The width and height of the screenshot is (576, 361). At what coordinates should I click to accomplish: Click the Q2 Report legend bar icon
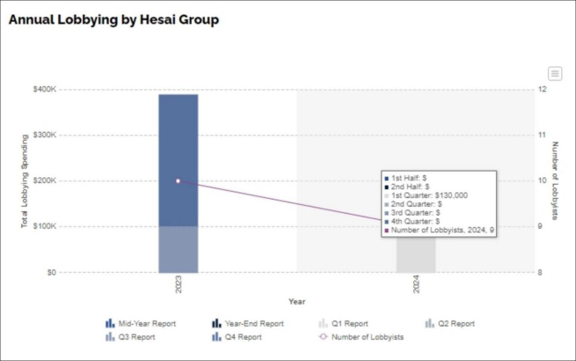429,323
